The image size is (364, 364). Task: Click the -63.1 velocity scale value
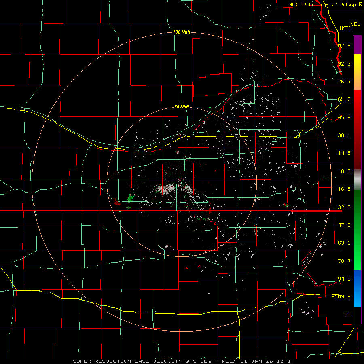(343, 243)
